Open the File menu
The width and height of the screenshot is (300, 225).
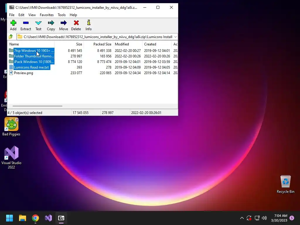tap(12, 15)
